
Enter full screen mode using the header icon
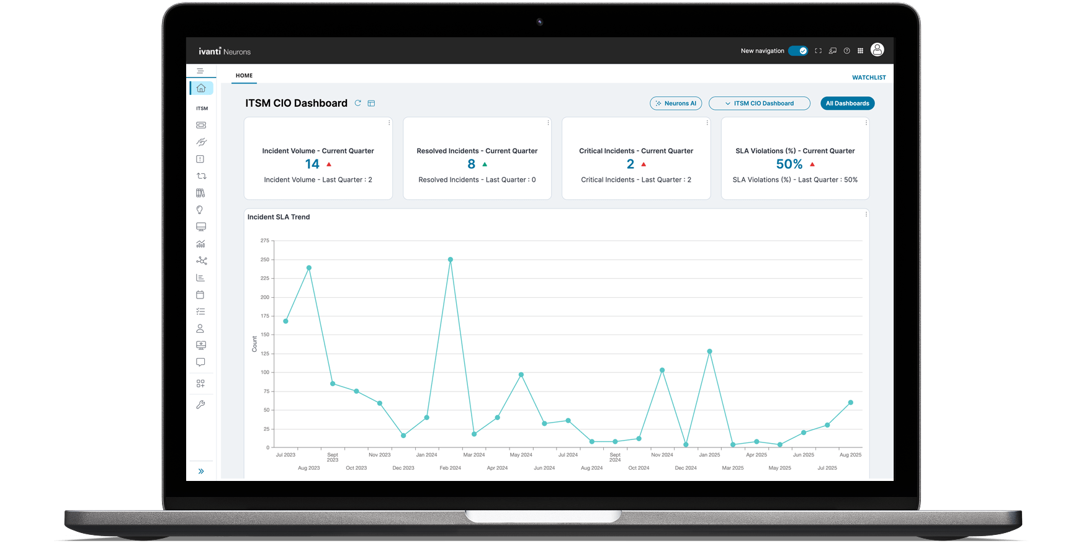[x=818, y=51]
